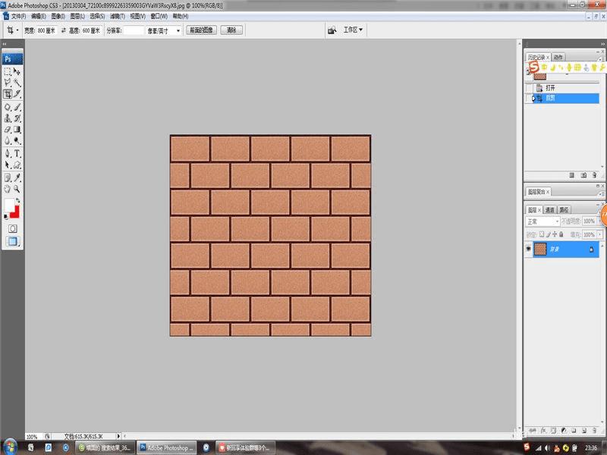Click the Front Image button
The image size is (607, 455).
(x=202, y=30)
